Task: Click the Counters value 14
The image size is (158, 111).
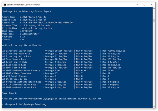Action: click(x=24, y=37)
